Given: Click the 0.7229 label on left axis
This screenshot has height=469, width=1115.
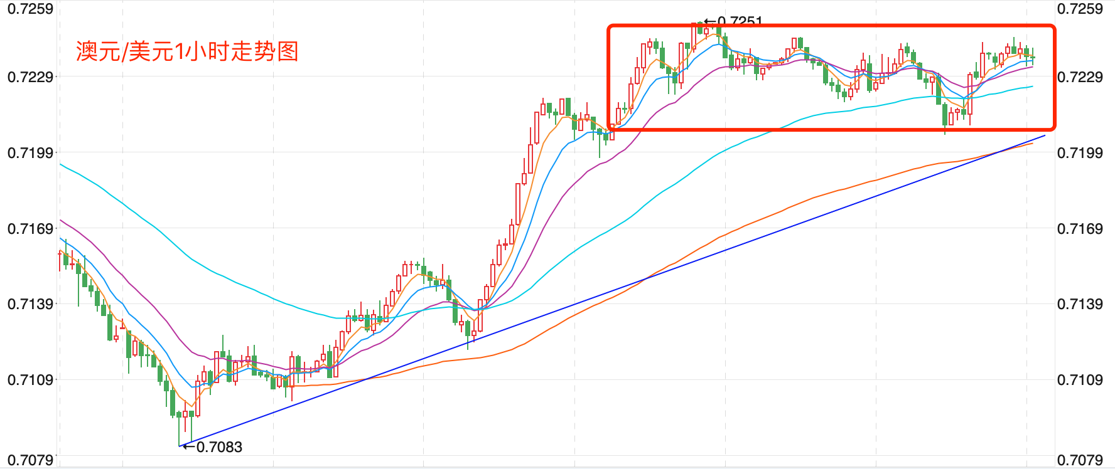Looking at the screenshot, I should (x=30, y=77).
